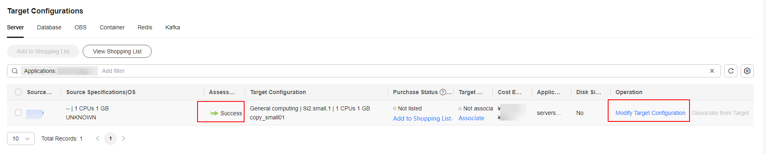Image resolution: width=766 pixels, height=154 pixels.
Task: Check the first server row checkbox
Action: (x=18, y=112)
